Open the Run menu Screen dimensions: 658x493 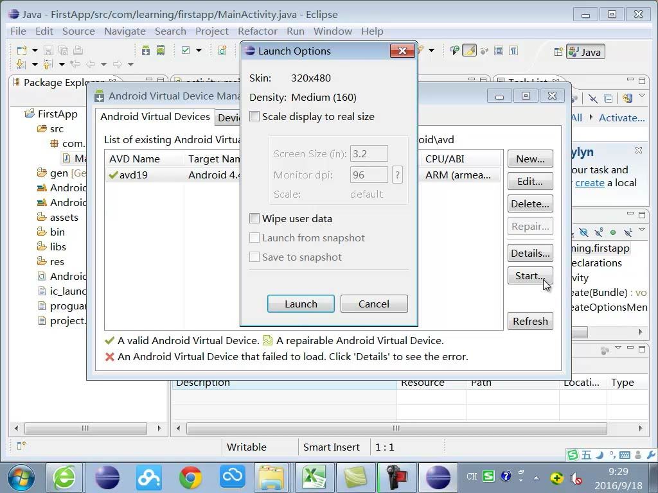tap(296, 31)
